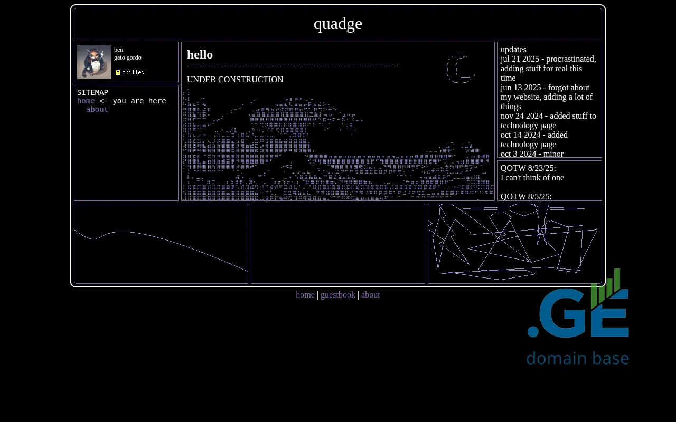The height and width of the screenshot is (422, 676).
Task: Click the ASCII great wave artwork
Action: [338, 145]
